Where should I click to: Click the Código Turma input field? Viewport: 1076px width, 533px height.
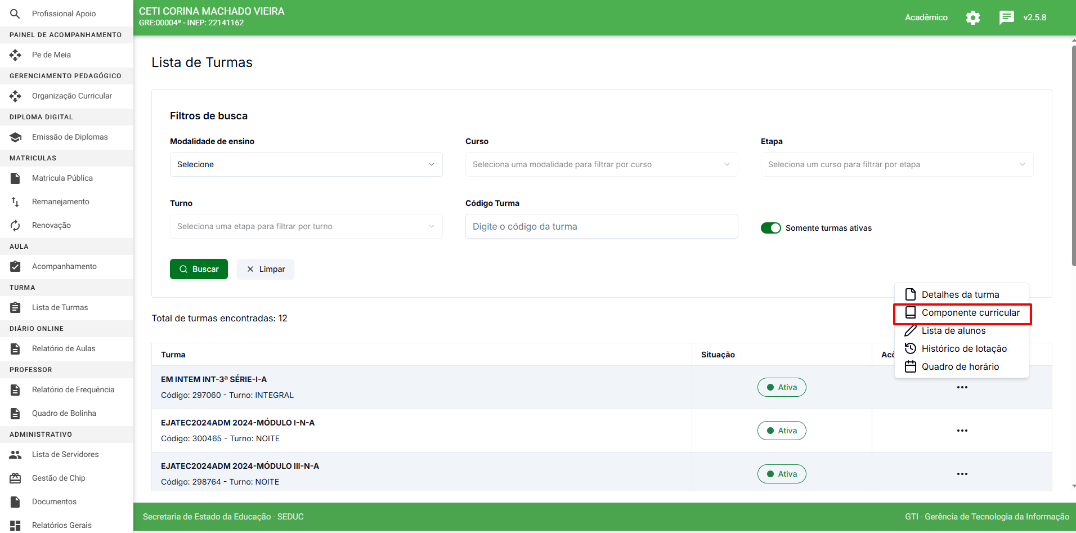tap(601, 226)
